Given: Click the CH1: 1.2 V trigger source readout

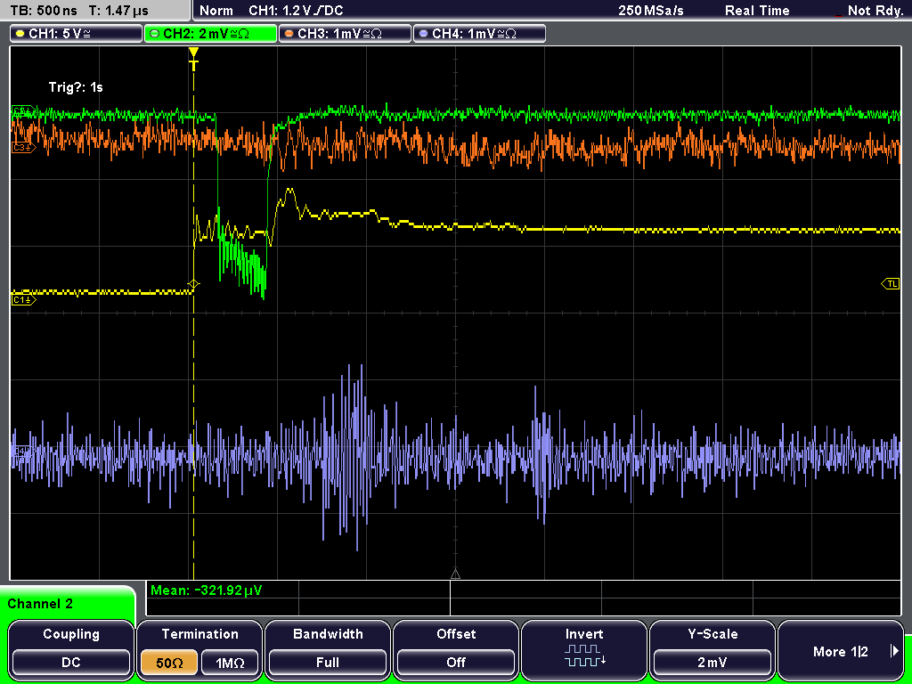Looking at the screenshot, I should coord(296,11).
